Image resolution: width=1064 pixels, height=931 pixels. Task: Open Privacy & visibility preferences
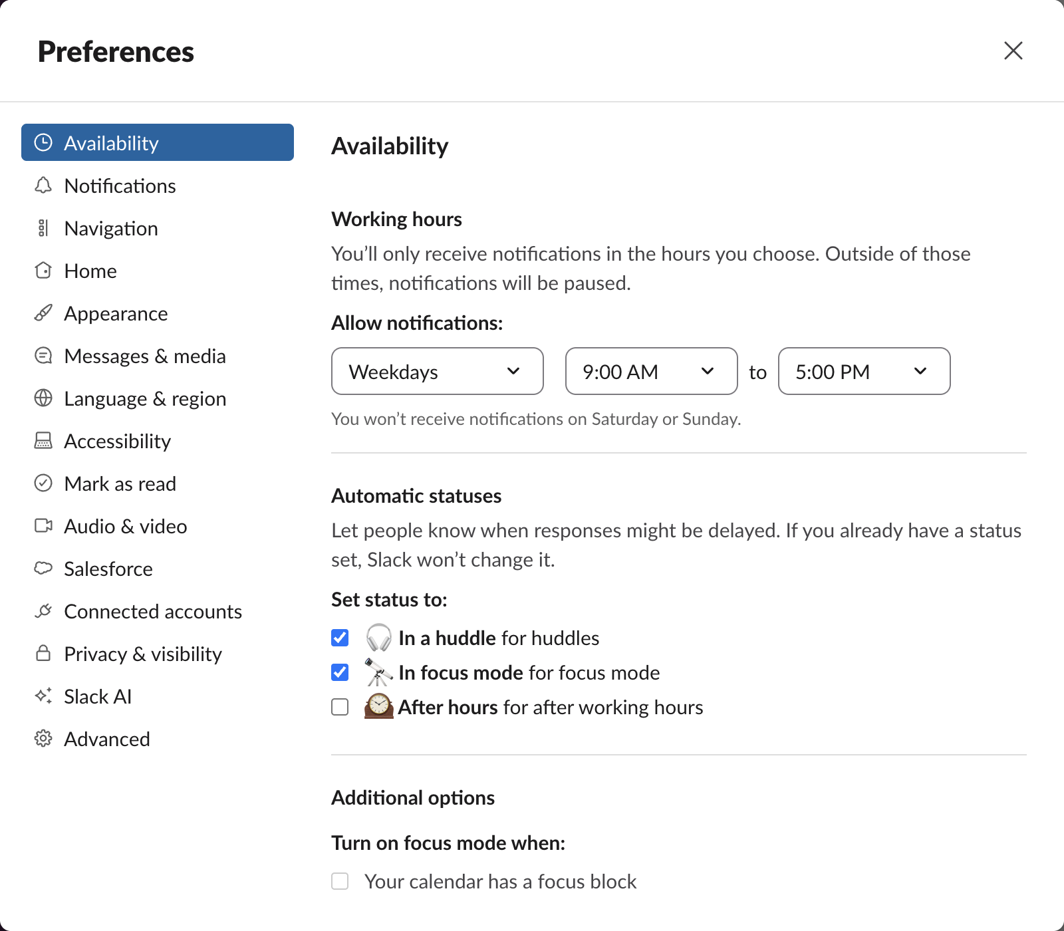[158, 653]
